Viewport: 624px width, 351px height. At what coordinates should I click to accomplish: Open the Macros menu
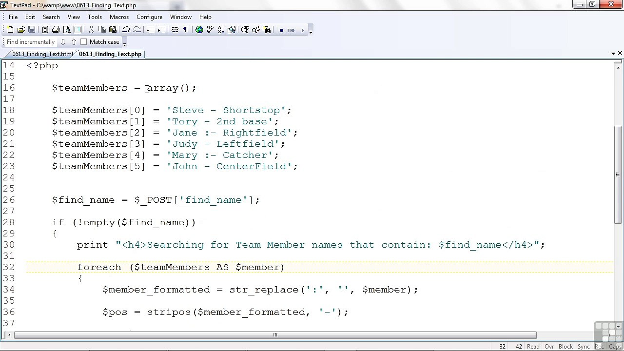point(119,17)
